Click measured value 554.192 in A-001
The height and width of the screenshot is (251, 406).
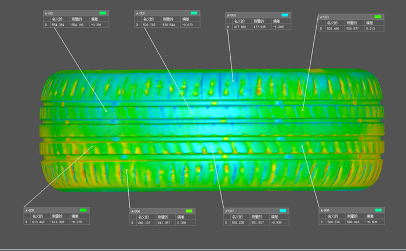(77, 25)
